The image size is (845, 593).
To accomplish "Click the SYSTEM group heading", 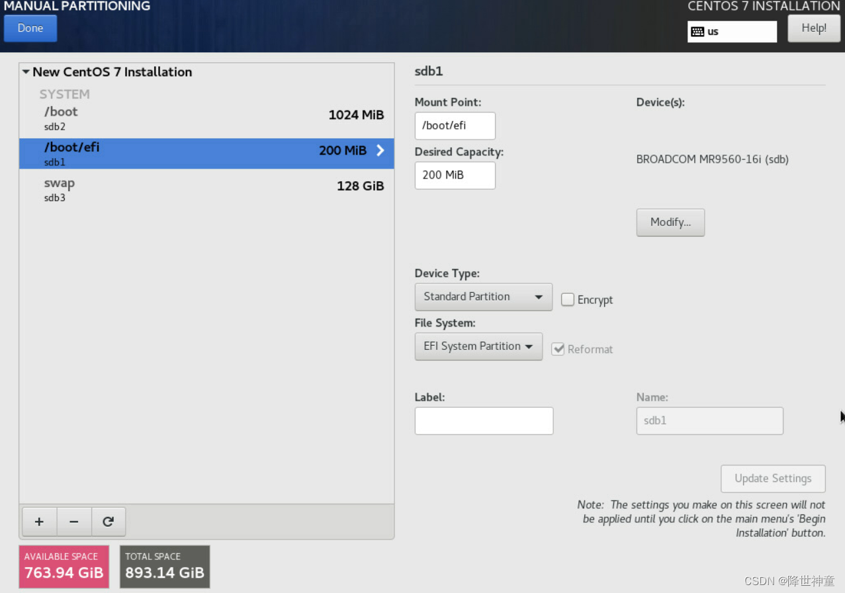I will 64,94.
